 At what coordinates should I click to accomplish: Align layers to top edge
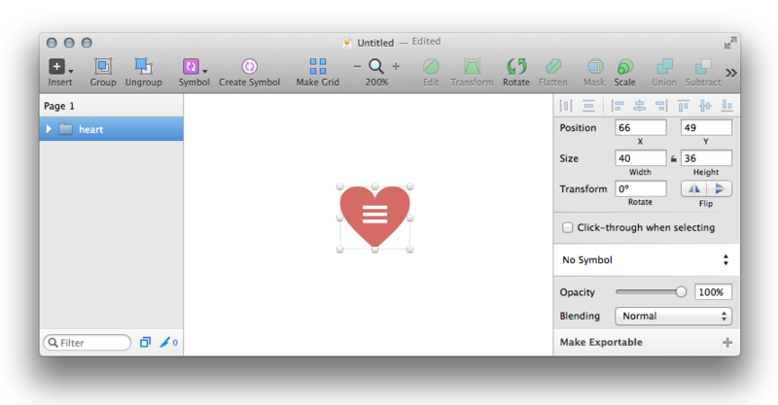pyautogui.click(x=684, y=105)
